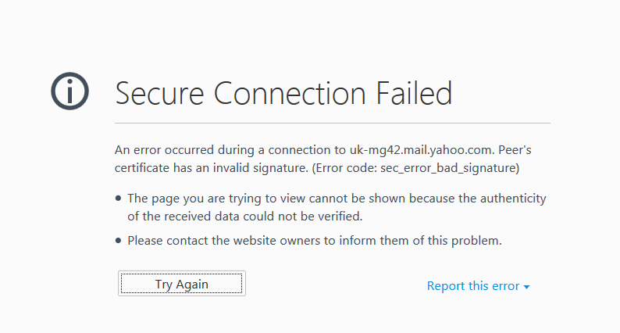Image resolution: width=620 pixels, height=333 pixels.
Task: Click the first bullet point marker
Action: 118,198
